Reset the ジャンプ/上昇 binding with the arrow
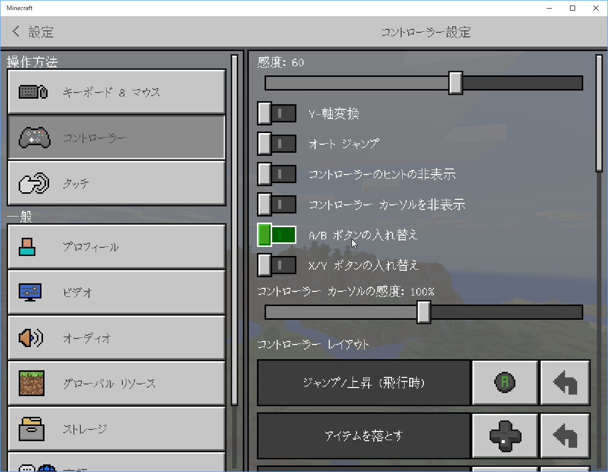This screenshot has height=472, width=608. pos(565,383)
